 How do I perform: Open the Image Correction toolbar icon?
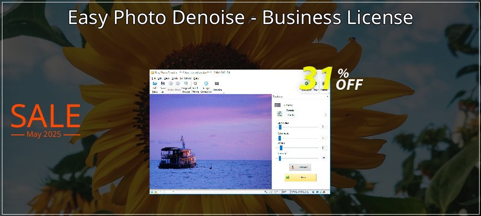point(206,83)
